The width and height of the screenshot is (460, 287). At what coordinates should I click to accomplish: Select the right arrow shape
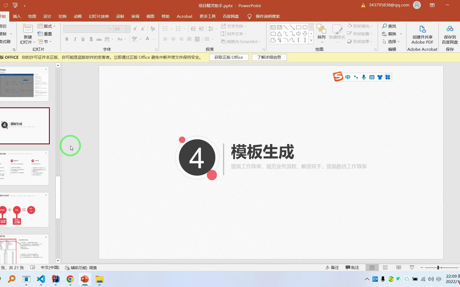pyautogui.click(x=298, y=34)
